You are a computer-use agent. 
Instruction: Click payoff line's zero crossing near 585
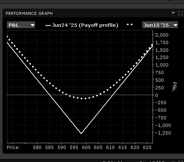49,95
